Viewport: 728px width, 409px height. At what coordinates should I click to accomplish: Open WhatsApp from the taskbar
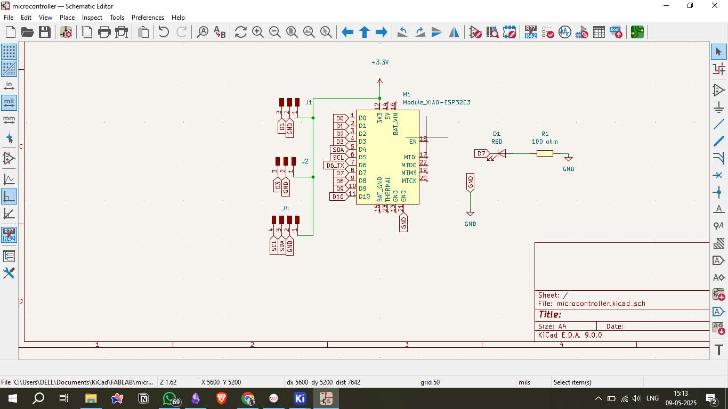pyautogui.click(x=170, y=398)
